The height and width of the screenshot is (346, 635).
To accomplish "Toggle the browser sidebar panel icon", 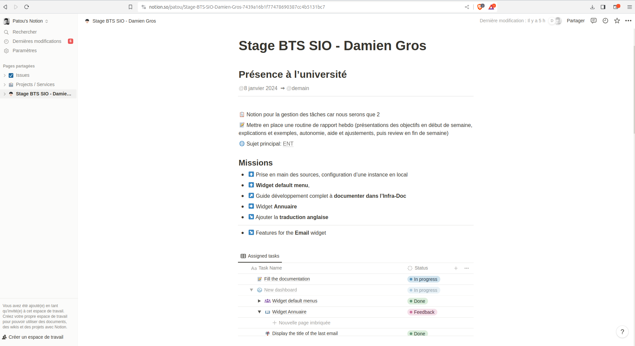I will pos(603,7).
